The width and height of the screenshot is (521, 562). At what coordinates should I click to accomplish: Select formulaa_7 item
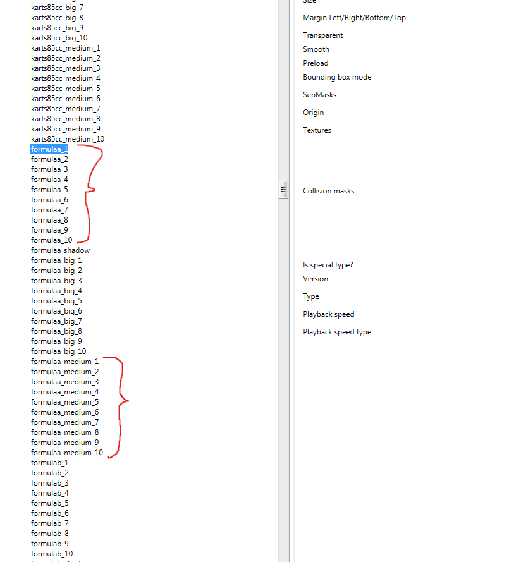(49, 210)
